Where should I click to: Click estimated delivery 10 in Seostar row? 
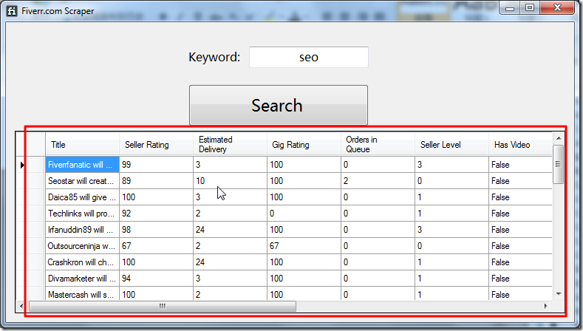click(x=230, y=181)
